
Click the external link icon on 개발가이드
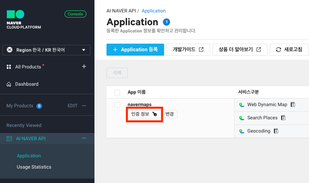coord(201,50)
